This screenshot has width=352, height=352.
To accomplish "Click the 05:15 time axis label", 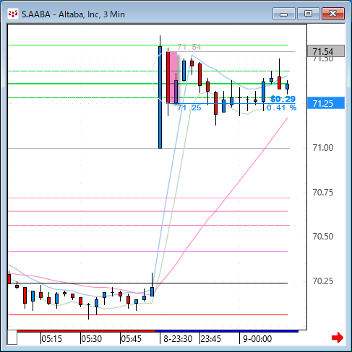I will (x=51, y=339).
